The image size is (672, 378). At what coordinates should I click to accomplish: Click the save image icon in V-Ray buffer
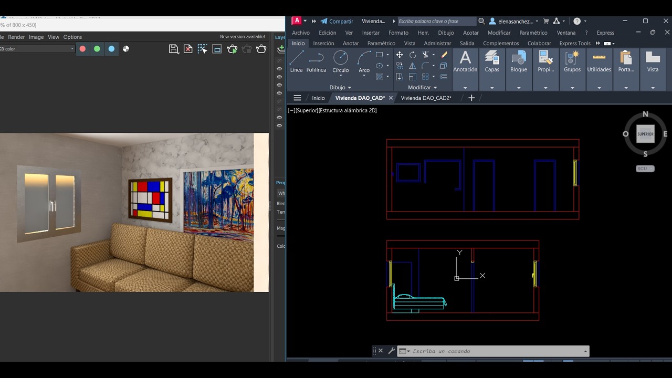coord(174,49)
